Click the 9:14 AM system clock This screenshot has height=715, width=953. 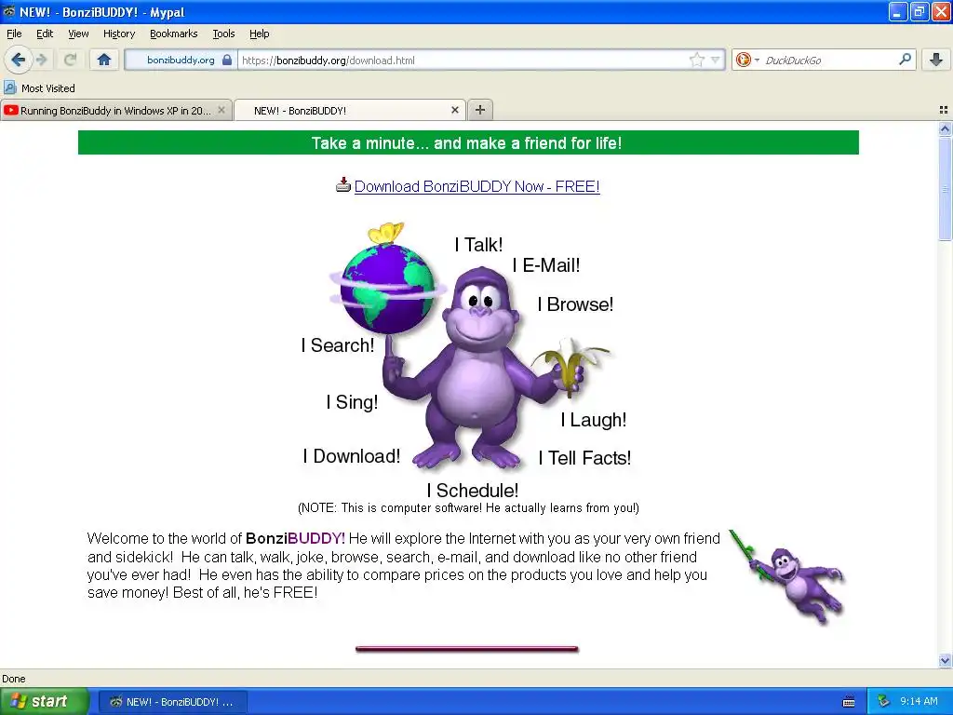pyautogui.click(x=919, y=701)
